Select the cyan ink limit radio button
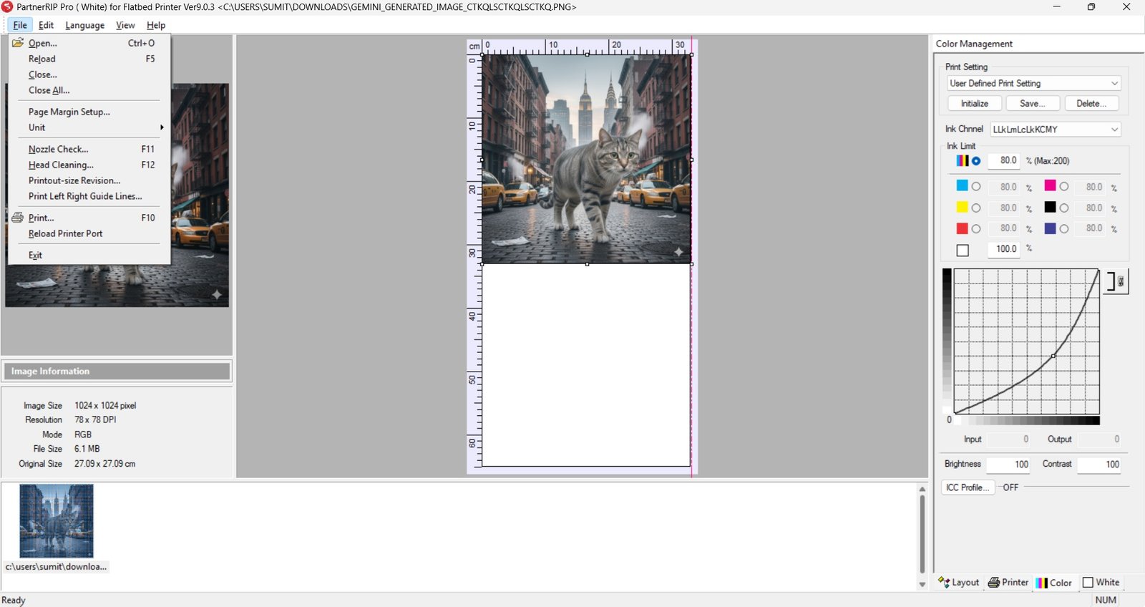 point(975,187)
